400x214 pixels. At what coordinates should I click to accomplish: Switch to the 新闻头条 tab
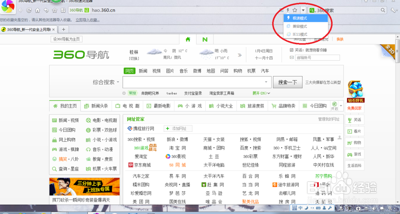(96, 106)
